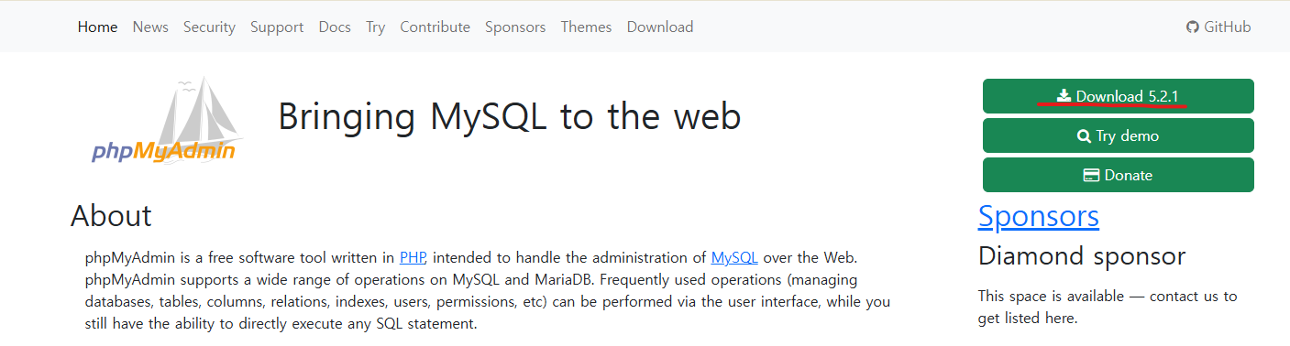This screenshot has width=1290, height=346.
Task: Open the Download item in the top navigation
Action: [x=660, y=27]
